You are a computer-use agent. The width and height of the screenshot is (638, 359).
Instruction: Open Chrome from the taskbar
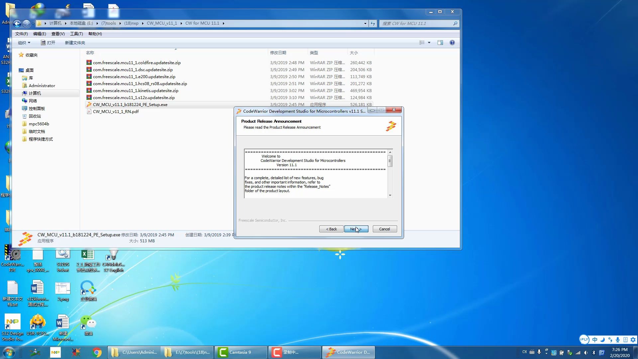(97, 352)
